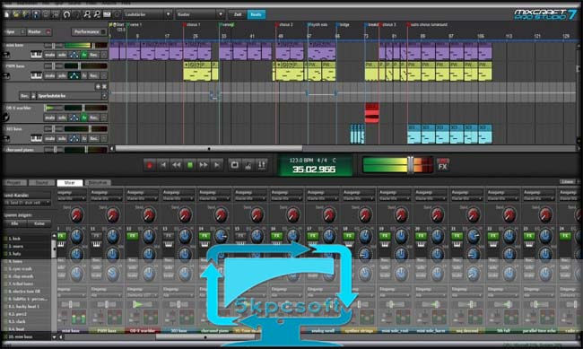Image resolution: width=583 pixels, height=349 pixels.
Task: Click the rewind transport button
Action: click(x=176, y=165)
